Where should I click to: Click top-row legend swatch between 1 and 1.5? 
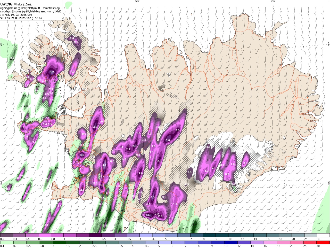coord(70,235)
